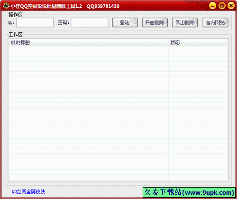The height and width of the screenshot is (199, 237).
Task: Focus the 密码 password field
Action: tap(90, 22)
